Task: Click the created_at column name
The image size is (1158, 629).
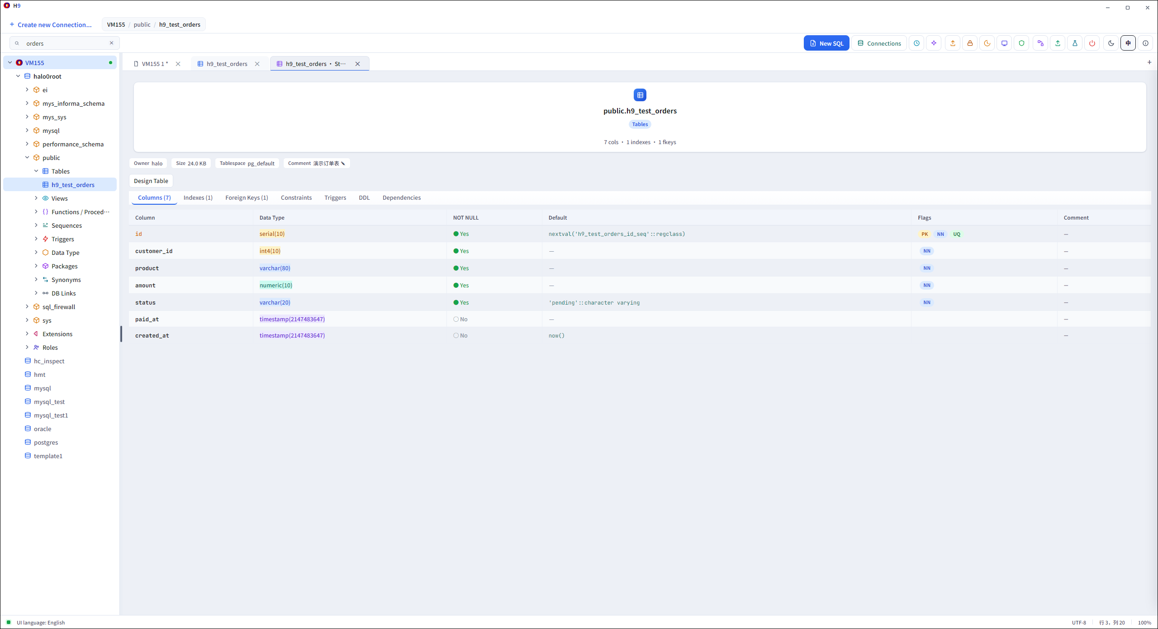Action: click(x=152, y=336)
